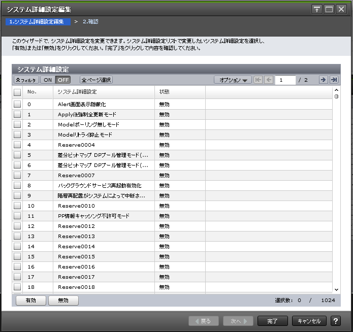
Task: Jump to last page arrow icon
Action: tap(334, 80)
